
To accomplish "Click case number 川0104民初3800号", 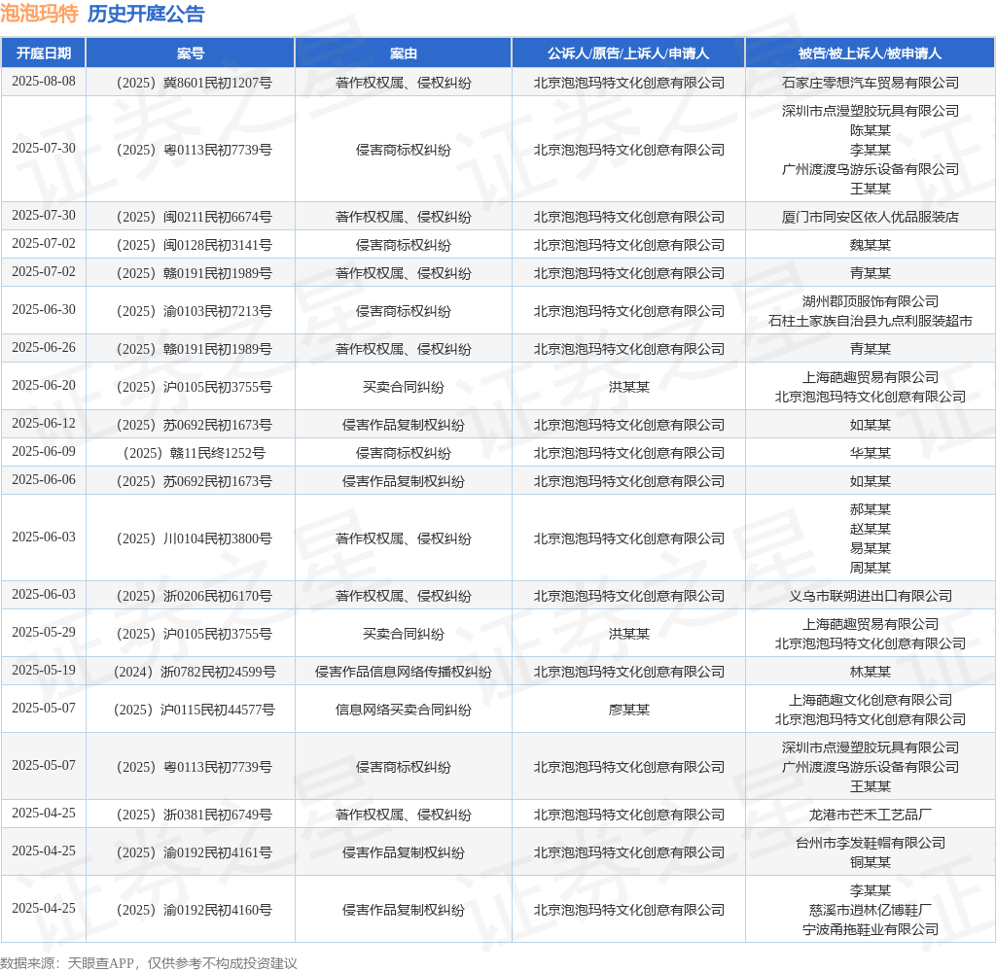I will click(x=194, y=539).
